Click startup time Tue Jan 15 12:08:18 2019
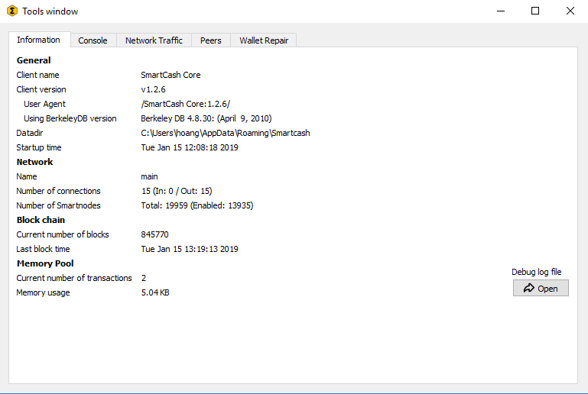The width and height of the screenshot is (588, 394). tap(190, 147)
